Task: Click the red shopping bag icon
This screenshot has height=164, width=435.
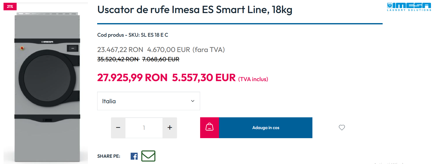Action: [x=209, y=128]
